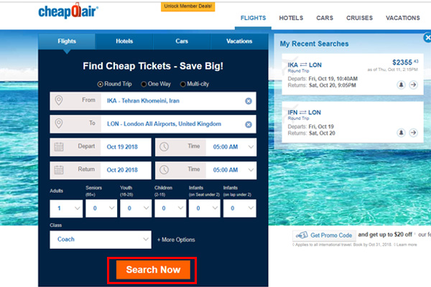This screenshot has height=287, width=431.
Task: Click the Search Now button
Action: 153,270
